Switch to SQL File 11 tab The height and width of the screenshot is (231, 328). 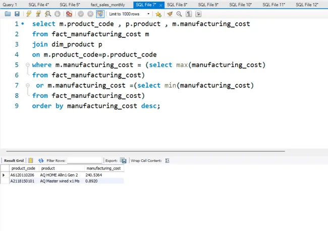(274, 5)
